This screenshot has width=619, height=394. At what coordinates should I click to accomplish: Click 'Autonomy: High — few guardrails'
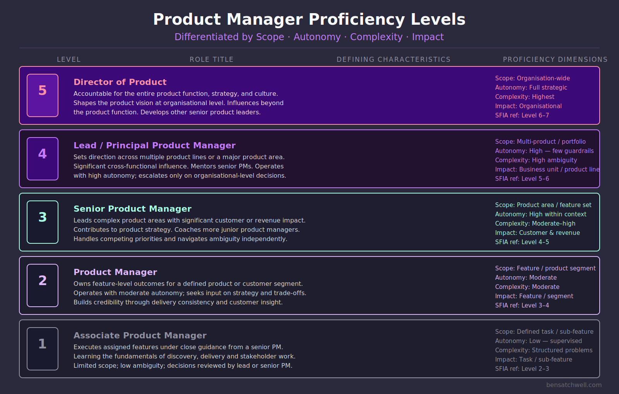pyautogui.click(x=544, y=151)
